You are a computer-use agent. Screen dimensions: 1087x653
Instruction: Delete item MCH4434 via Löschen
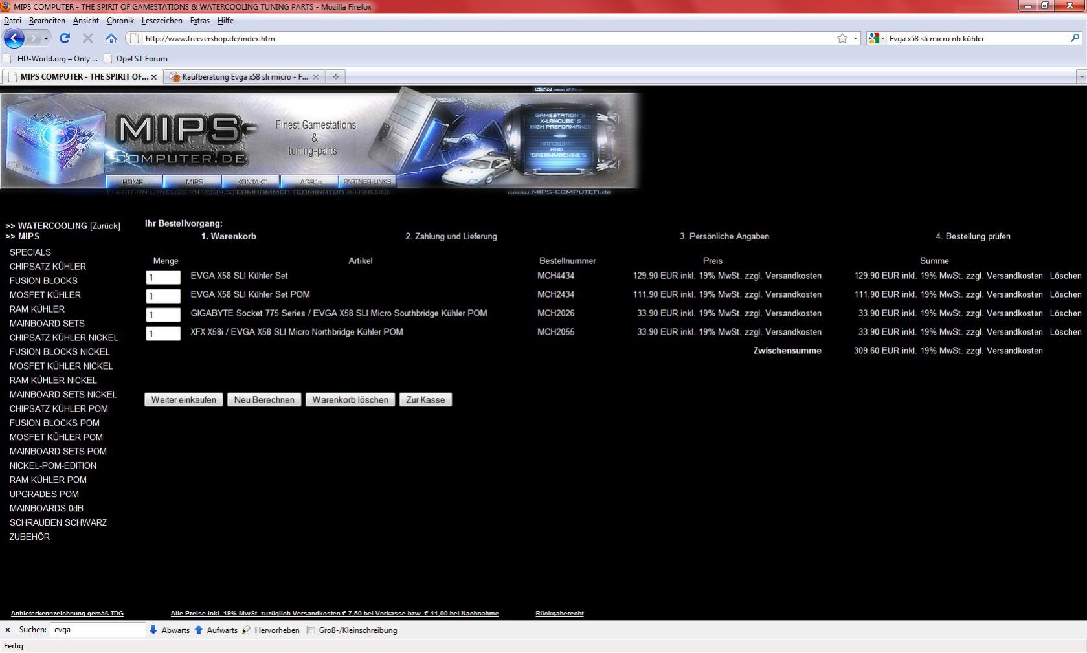click(x=1066, y=276)
